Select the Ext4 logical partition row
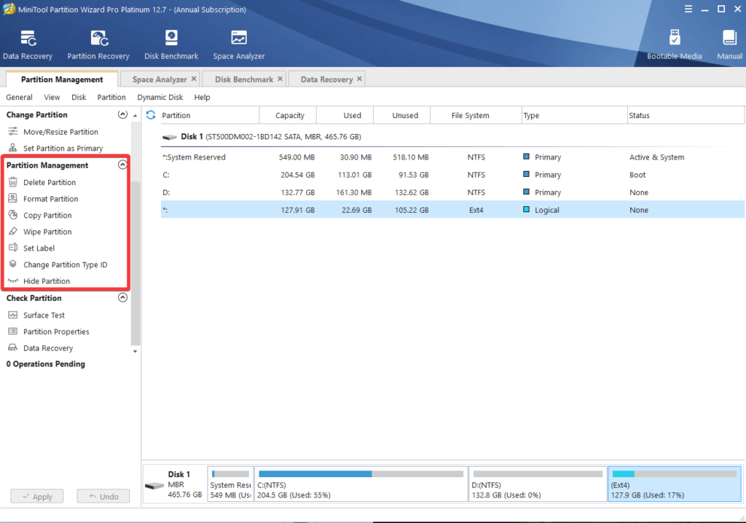The height and width of the screenshot is (523, 746). pyautogui.click(x=452, y=210)
